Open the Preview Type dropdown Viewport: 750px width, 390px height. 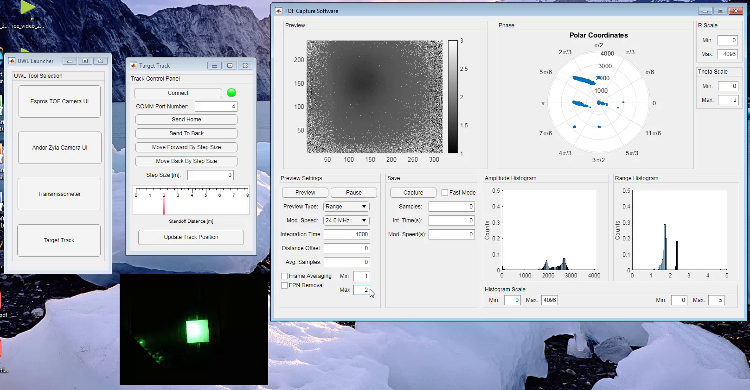pyautogui.click(x=346, y=207)
